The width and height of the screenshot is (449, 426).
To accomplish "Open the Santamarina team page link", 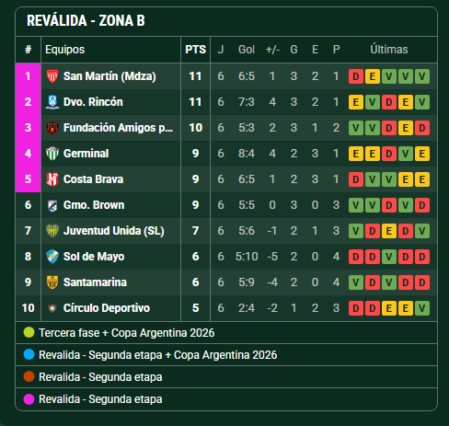I will [x=95, y=282].
